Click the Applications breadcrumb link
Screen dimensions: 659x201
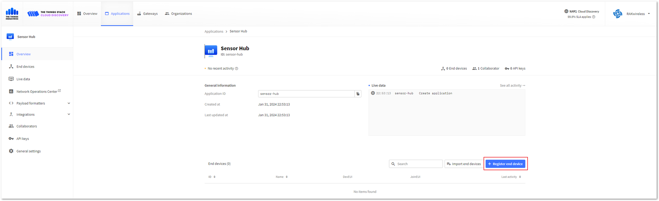[214, 31]
